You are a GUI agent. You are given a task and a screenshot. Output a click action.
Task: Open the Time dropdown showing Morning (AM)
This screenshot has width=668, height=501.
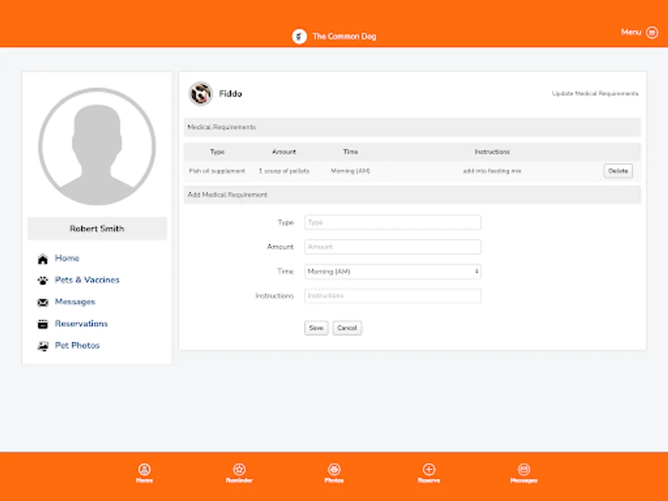click(x=392, y=271)
